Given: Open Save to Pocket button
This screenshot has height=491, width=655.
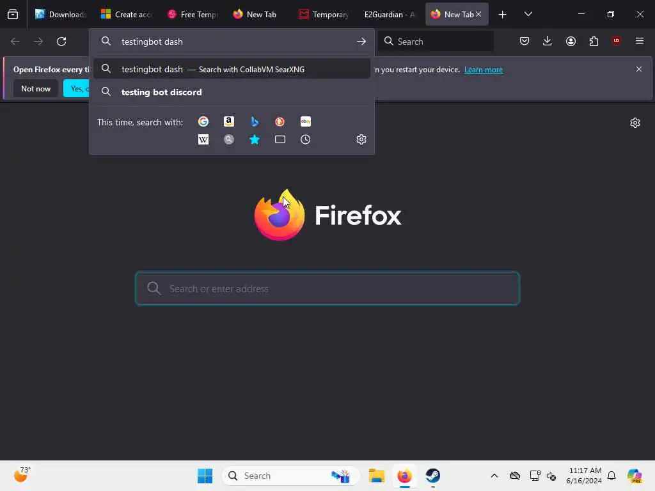Looking at the screenshot, I should [525, 41].
